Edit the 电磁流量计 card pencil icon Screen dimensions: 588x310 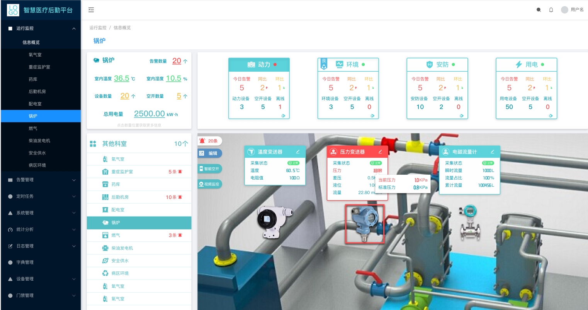(493, 152)
